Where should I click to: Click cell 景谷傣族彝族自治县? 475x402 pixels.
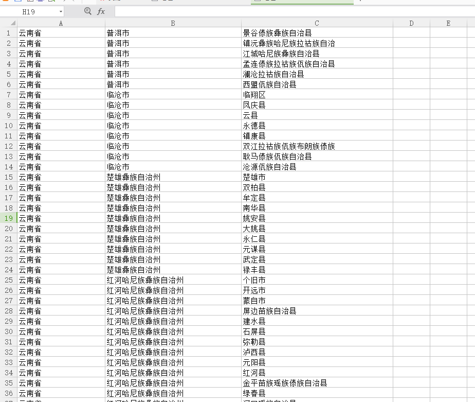coord(317,33)
